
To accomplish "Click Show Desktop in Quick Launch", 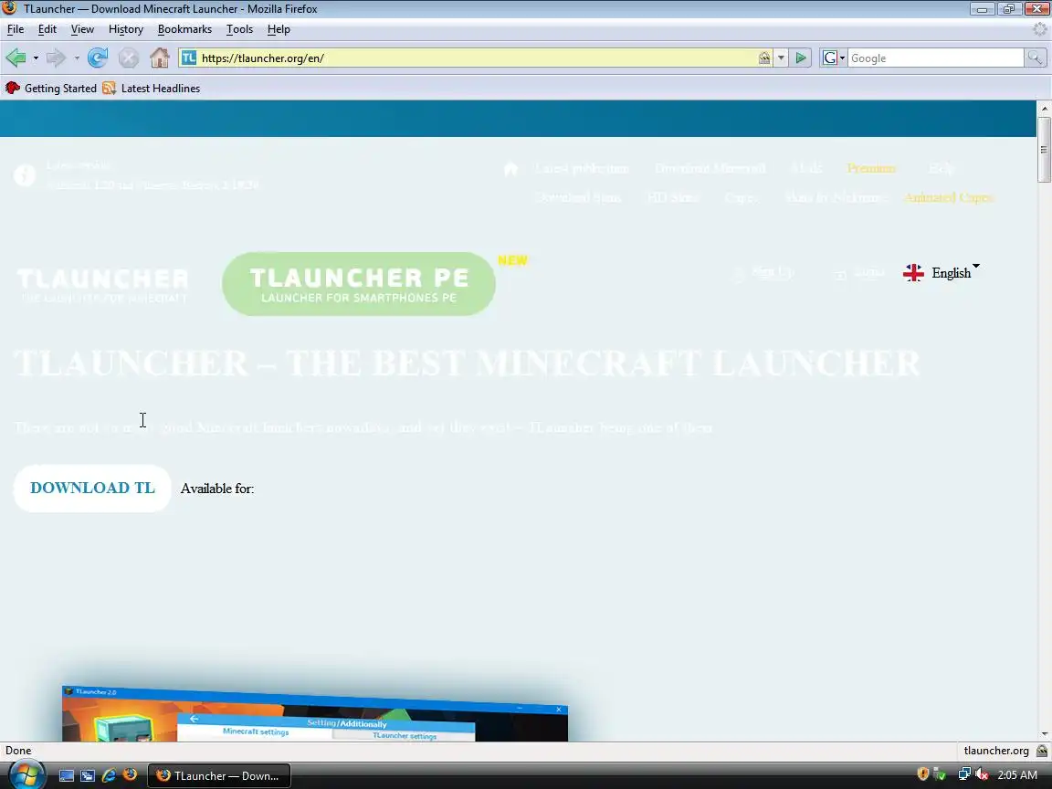I will (67, 775).
